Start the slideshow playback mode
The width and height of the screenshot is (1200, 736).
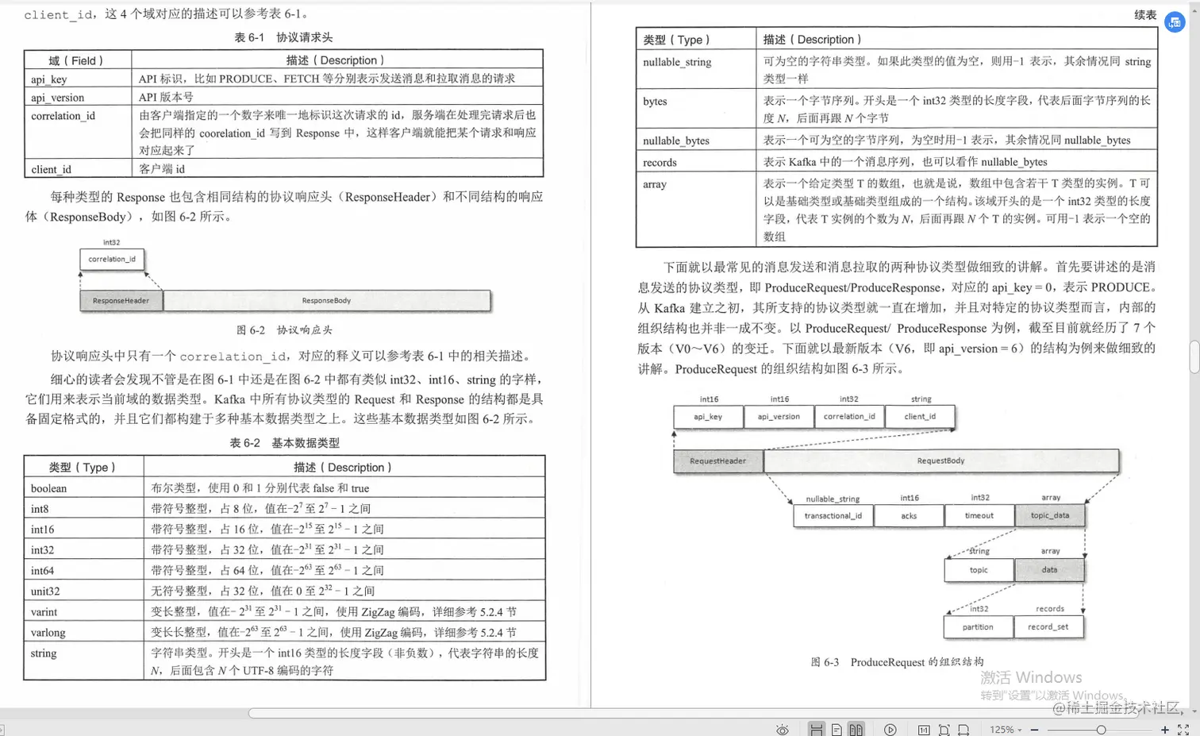[x=890, y=730]
